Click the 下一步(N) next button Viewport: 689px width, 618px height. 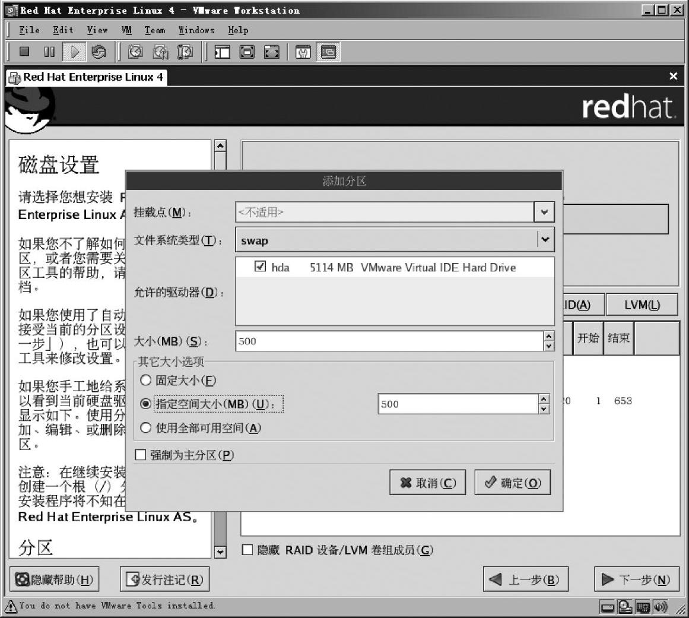(637, 579)
